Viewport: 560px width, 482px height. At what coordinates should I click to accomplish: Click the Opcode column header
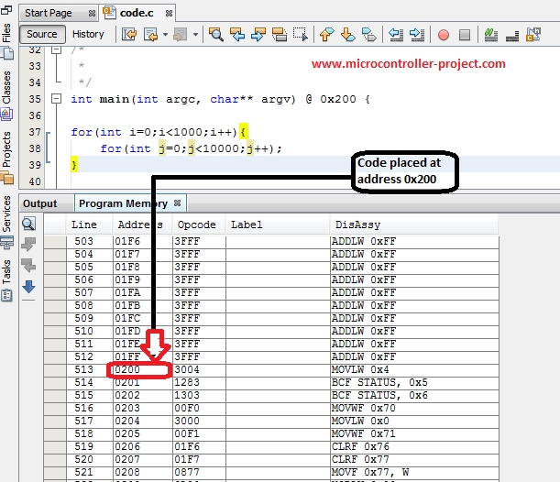[x=199, y=225]
